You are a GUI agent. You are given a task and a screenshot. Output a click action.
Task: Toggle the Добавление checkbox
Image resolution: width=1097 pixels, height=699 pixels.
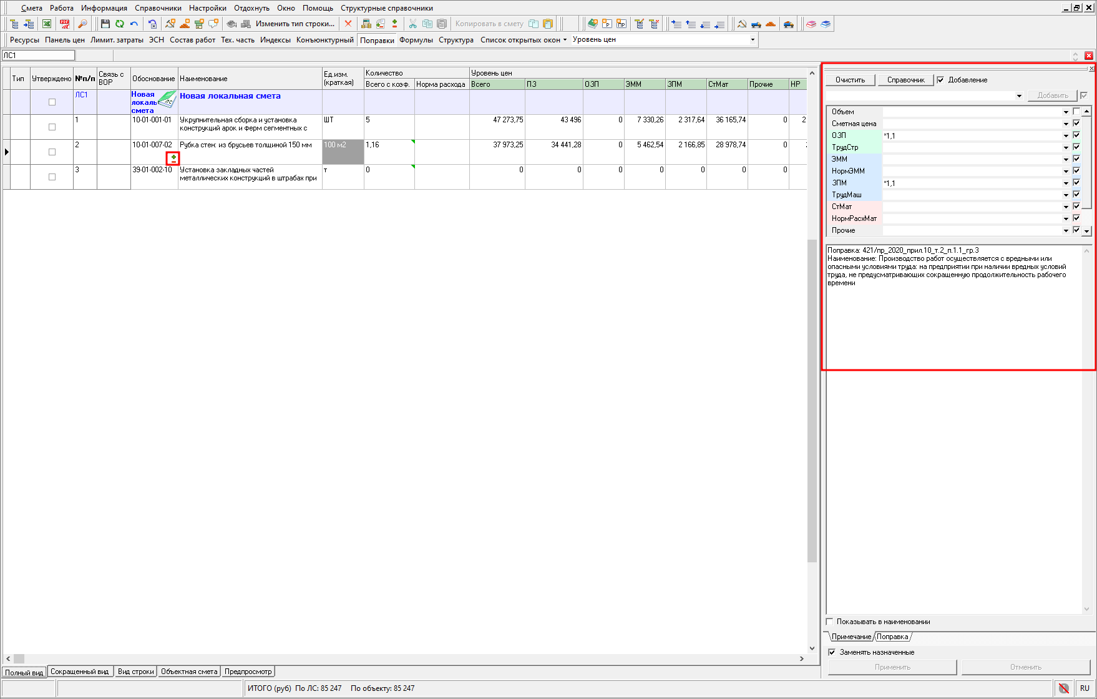point(940,80)
